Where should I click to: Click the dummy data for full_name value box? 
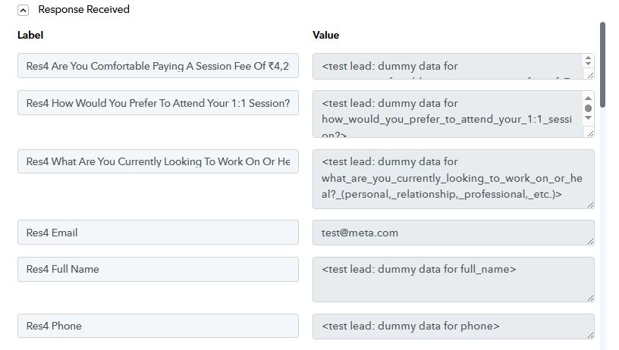[x=448, y=279]
